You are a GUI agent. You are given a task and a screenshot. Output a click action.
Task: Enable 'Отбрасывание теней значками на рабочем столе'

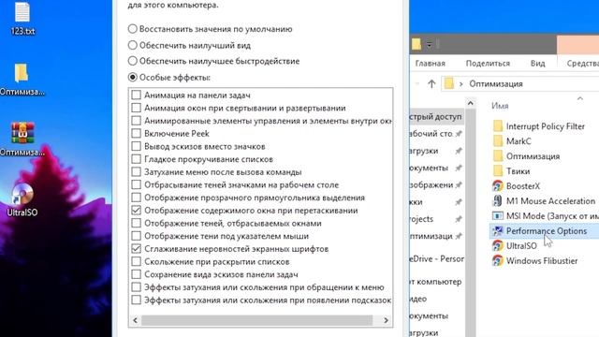click(136, 184)
